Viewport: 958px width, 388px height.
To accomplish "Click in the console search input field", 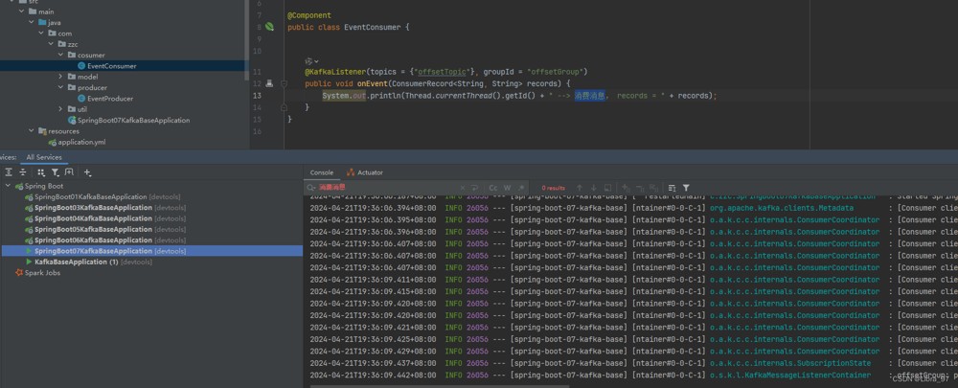I will [387, 188].
